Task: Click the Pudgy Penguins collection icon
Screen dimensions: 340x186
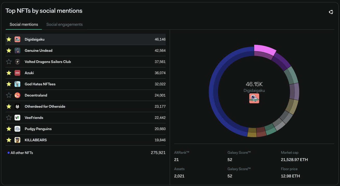Action: pos(17,129)
